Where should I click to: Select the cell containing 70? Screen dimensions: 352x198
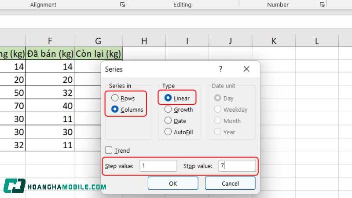pos(13,106)
